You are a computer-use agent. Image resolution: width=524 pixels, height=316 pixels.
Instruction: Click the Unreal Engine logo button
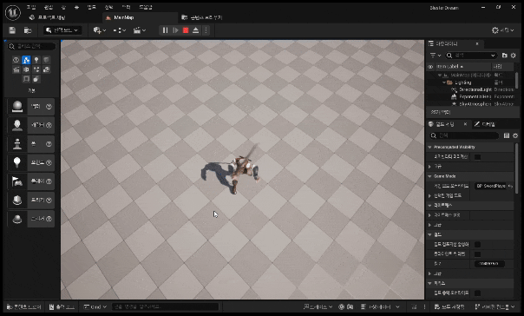pyautogui.click(x=13, y=12)
